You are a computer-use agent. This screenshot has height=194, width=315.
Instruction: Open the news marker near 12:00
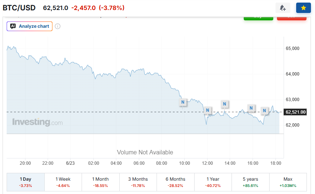point(208,110)
